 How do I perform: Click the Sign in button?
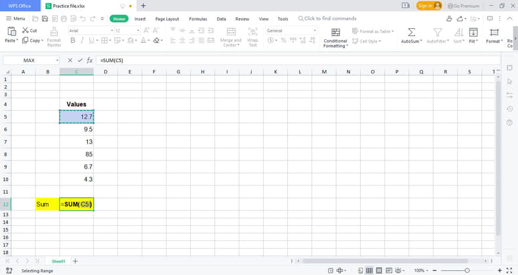coord(429,6)
